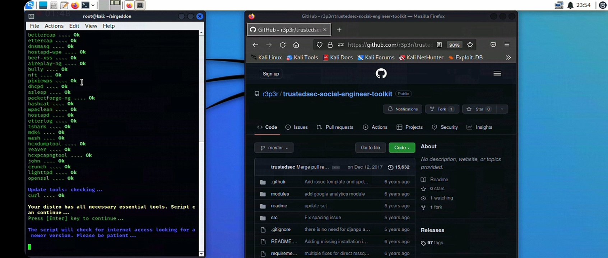Close the GitHub browser tab
The image size is (608, 258).
pyautogui.click(x=325, y=30)
